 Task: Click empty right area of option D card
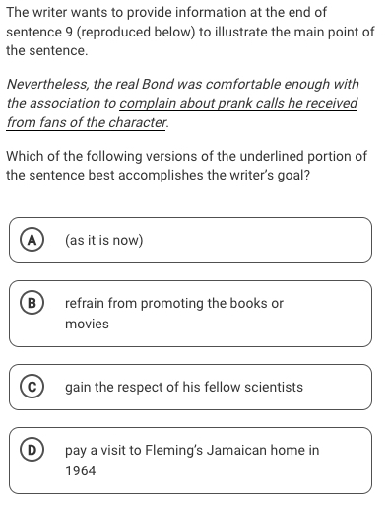[x=345, y=461]
